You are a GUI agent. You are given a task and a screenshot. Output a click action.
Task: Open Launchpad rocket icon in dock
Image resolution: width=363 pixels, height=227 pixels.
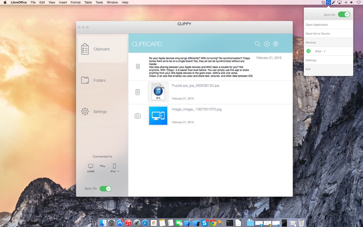(137, 223)
